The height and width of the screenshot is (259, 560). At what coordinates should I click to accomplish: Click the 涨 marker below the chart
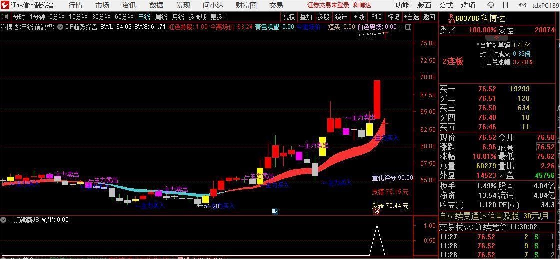[x=376, y=212]
